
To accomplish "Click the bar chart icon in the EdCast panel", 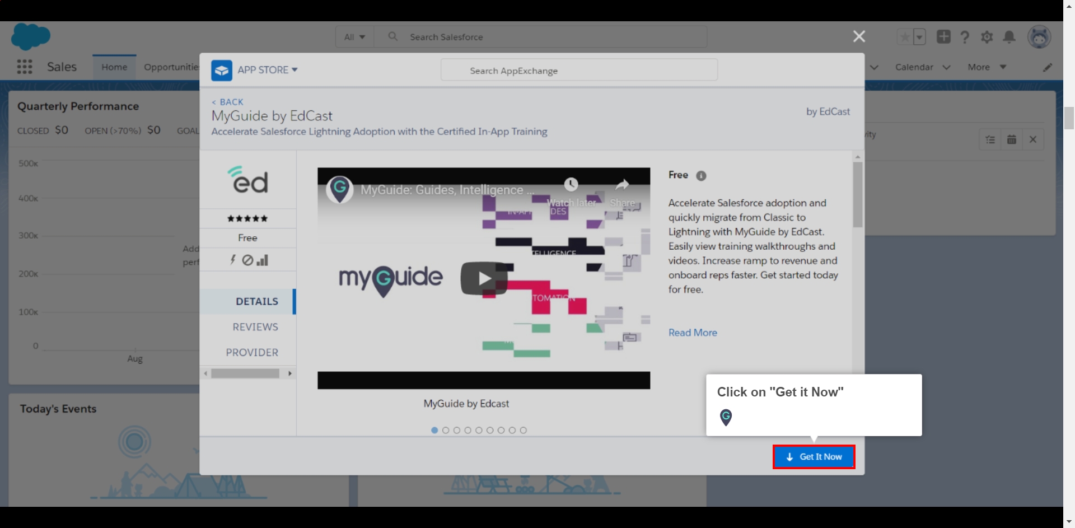I will click(263, 260).
